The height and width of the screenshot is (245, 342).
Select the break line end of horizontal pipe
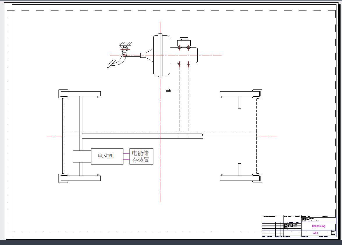(202, 136)
